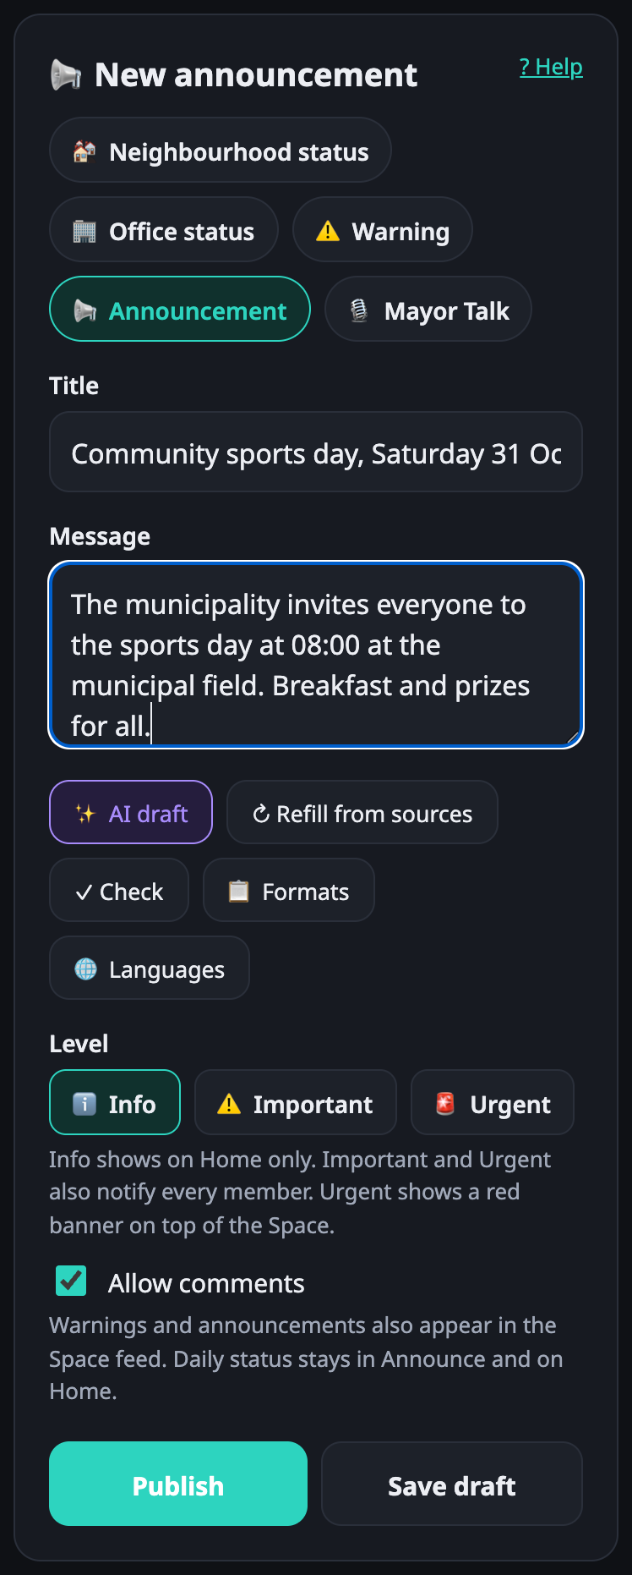Open Languages via the globe icon
Viewport: 632px width, 1575px height.
coord(85,969)
